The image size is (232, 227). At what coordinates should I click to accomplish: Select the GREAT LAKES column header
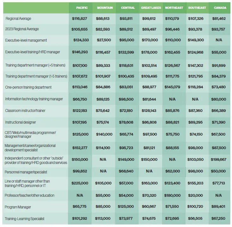(151, 8)
